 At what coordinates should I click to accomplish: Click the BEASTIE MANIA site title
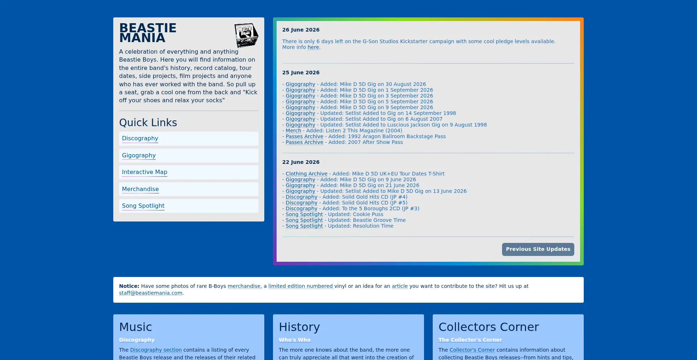(x=148, y=33)
